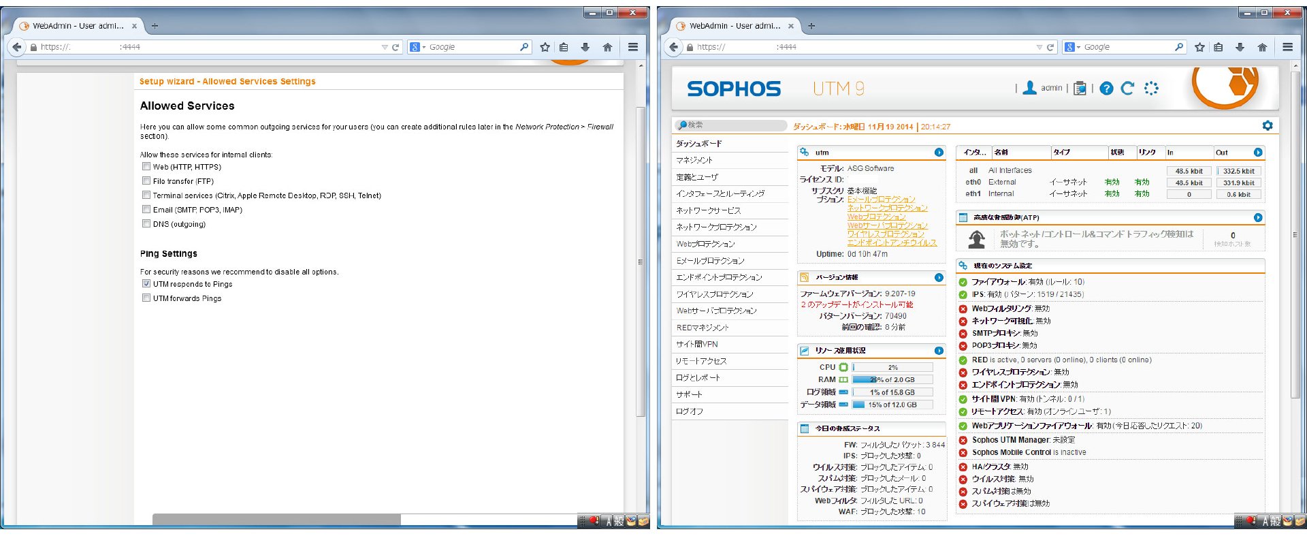This screenshot has height=536, width=1307.
Task: Click the RAM module icon
Action: (843, 379)
